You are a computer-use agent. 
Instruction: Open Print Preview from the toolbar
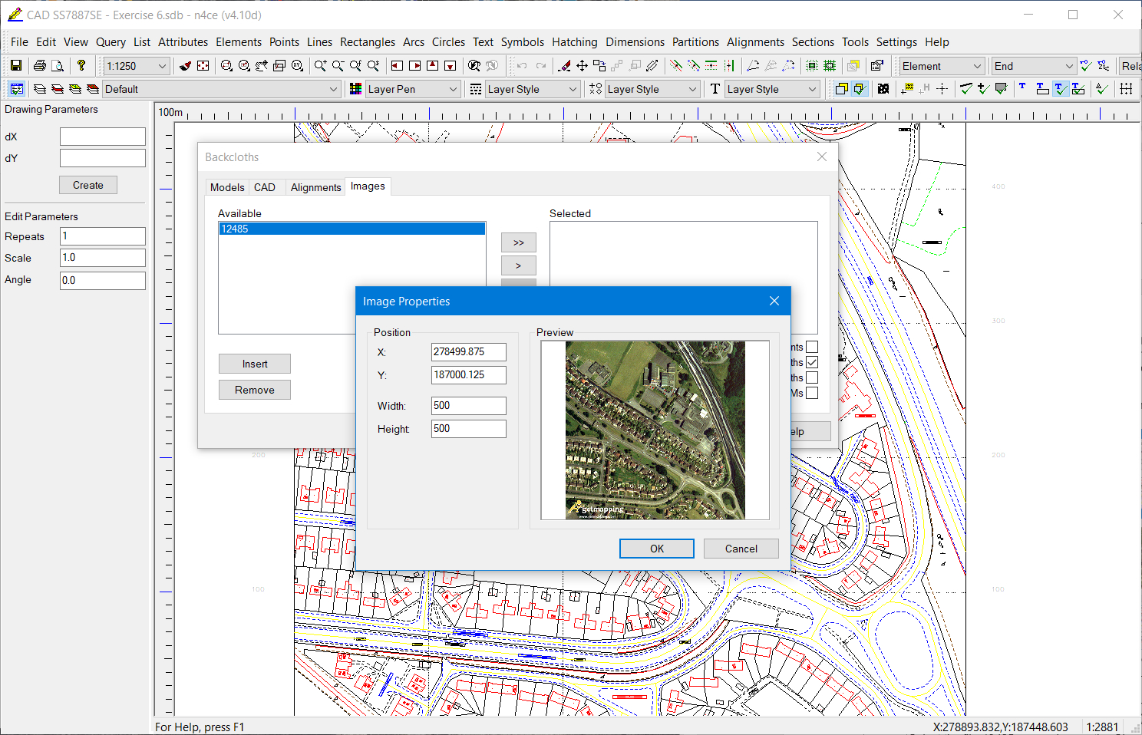(x=58, y=66)
